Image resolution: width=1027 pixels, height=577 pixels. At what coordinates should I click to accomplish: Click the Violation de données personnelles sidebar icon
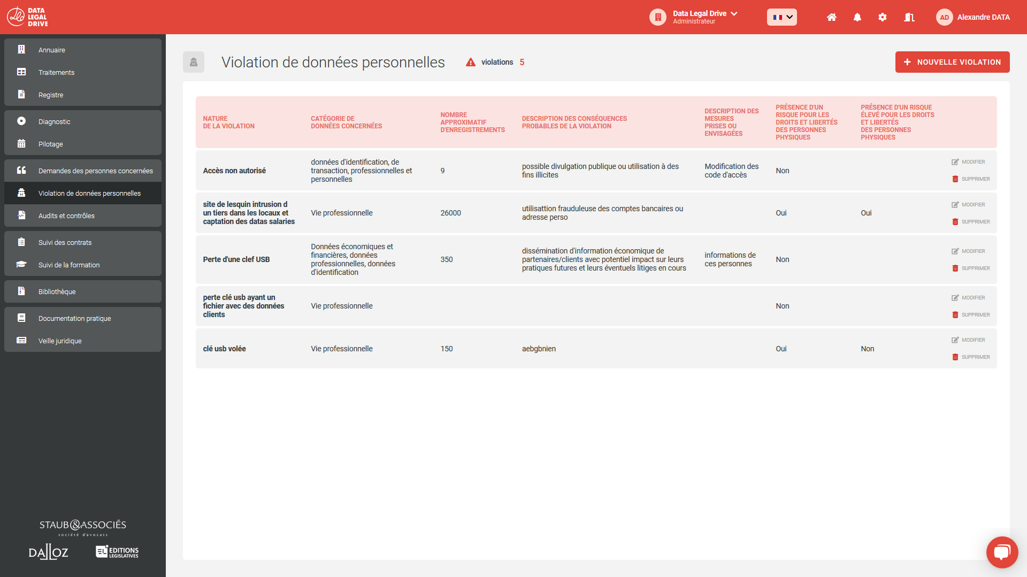click(21, 193)
